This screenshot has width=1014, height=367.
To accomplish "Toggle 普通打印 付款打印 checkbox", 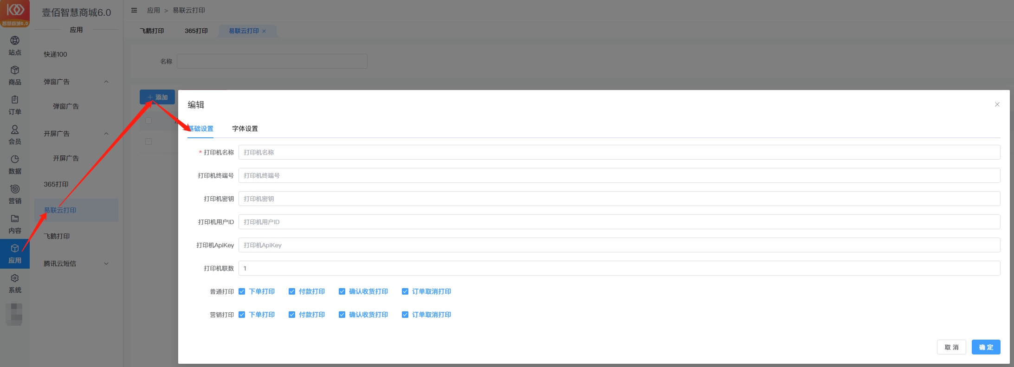I will [x=292, y=291].
